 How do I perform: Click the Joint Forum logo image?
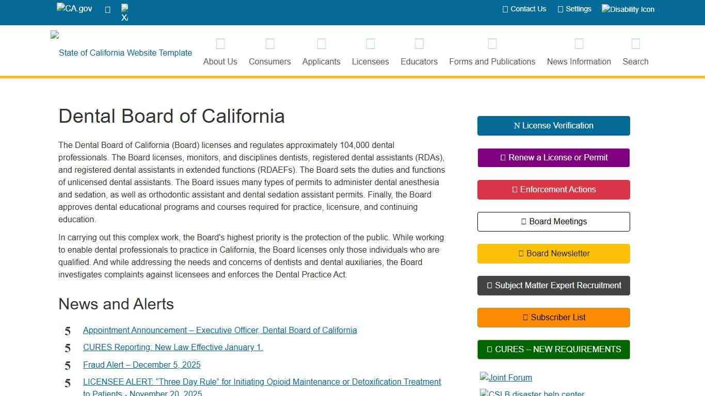pos(505,377)
